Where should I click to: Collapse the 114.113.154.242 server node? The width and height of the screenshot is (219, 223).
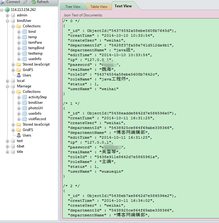coord(2,10)
